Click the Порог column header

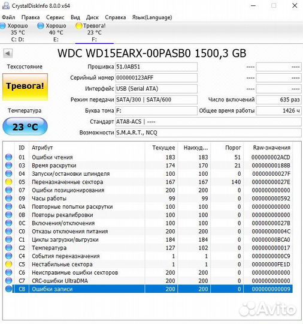coord(227,148)
